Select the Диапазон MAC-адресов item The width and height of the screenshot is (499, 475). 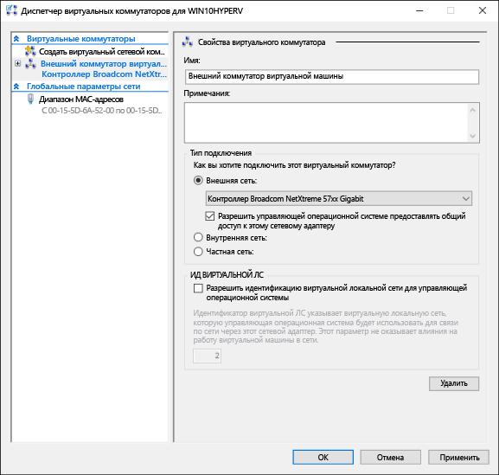coord(81,99)
